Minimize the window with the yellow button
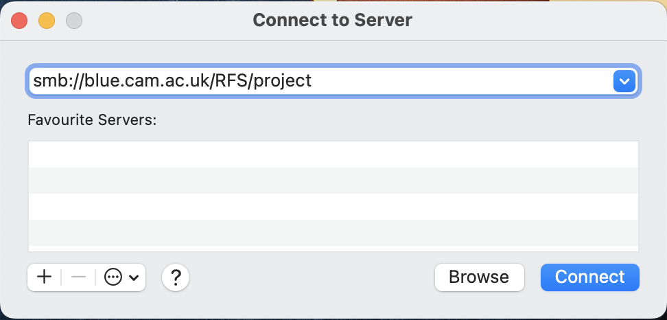 47,21
